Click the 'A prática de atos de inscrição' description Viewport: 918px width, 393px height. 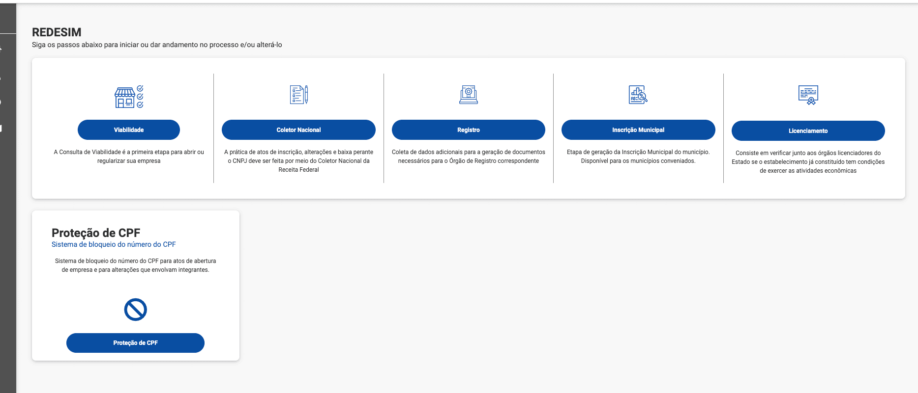coord(299,161)
